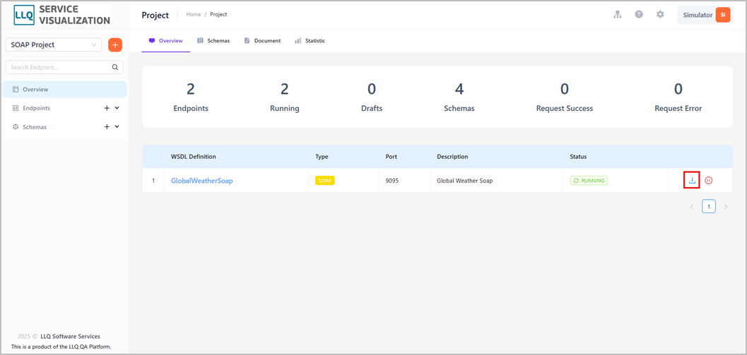Click the Drafts count card
The image size is (747, 355).
coord(372,97)
